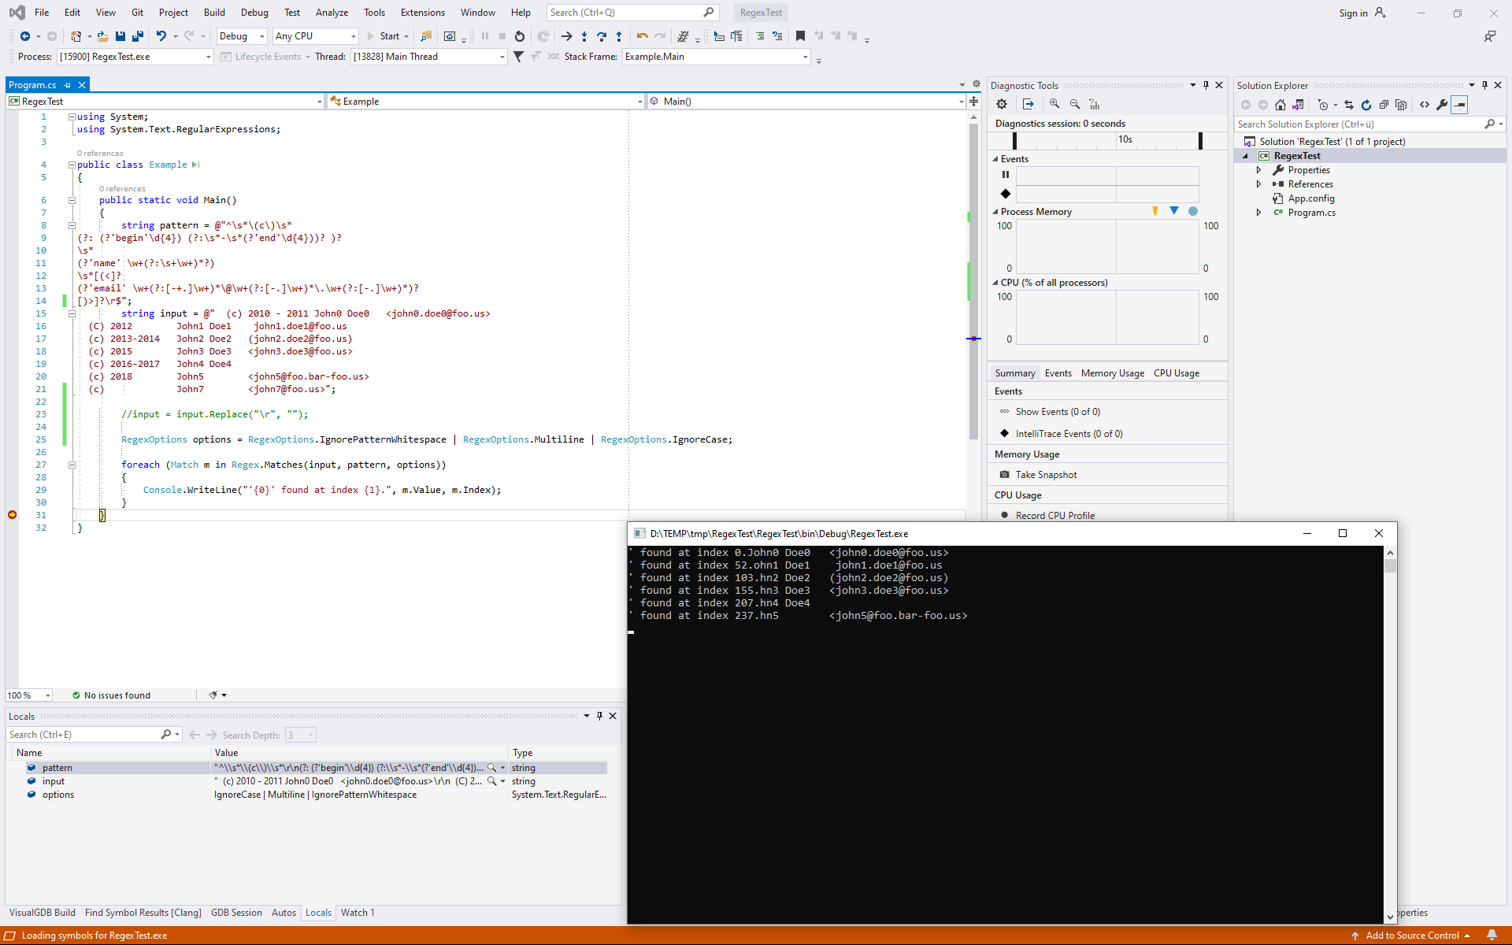Click the Solution Explorer Properties wrench icon
The width and height of the screenshot is (1512, 945).
coord(1442,105)
